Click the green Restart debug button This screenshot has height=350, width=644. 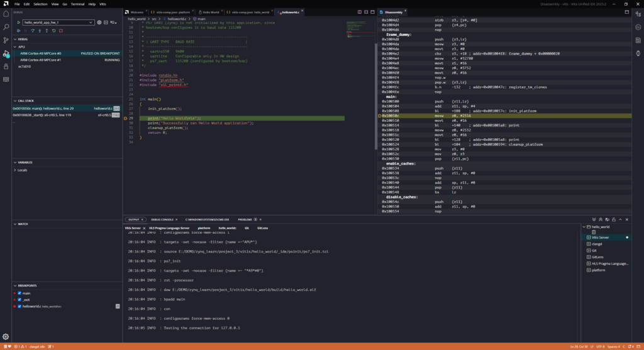tap(53, 31)
